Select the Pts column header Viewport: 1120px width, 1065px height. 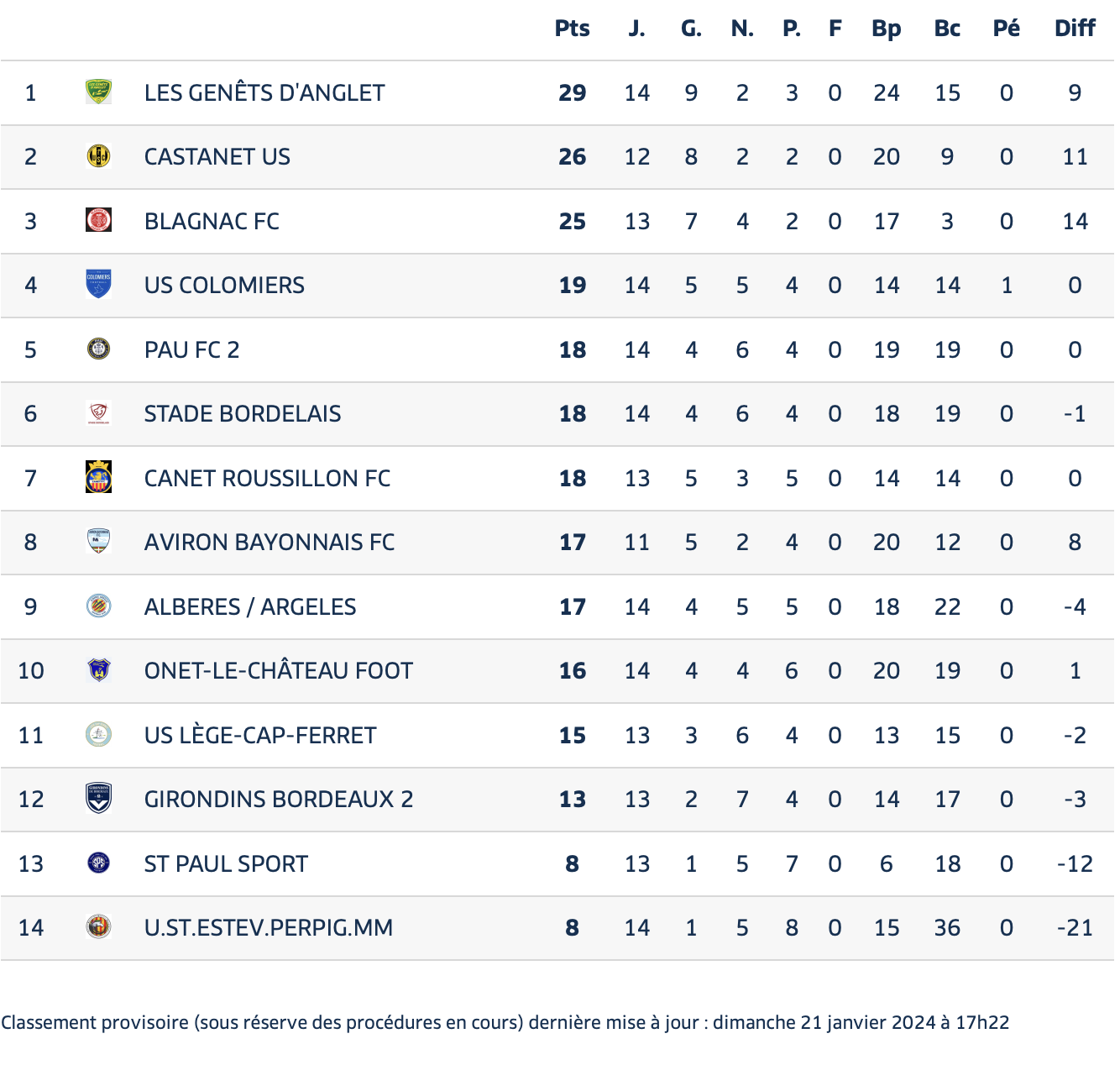[x=572, y=29]
